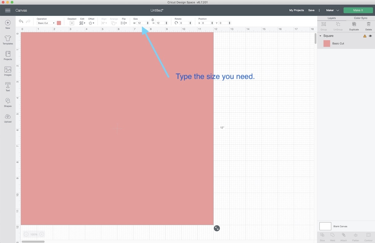Switch to the Color Sync tab
The height and width of the screenshot is (243, 375).
360,18
